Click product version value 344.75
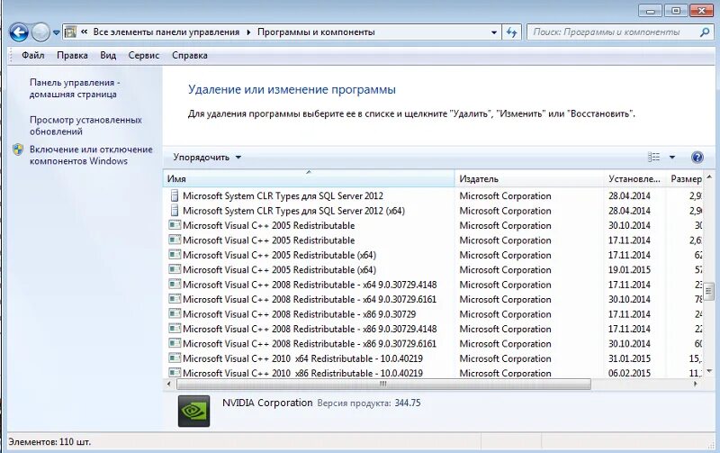 [408, 403]
